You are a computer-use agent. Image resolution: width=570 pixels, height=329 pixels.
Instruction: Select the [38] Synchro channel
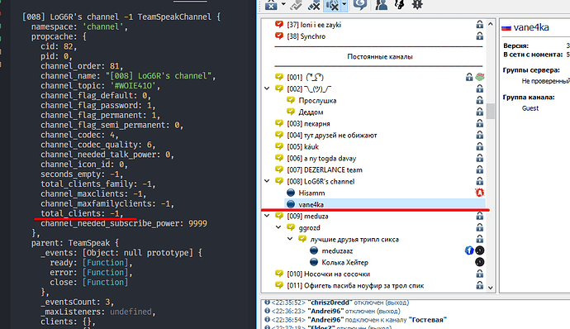tap(306, 36)
